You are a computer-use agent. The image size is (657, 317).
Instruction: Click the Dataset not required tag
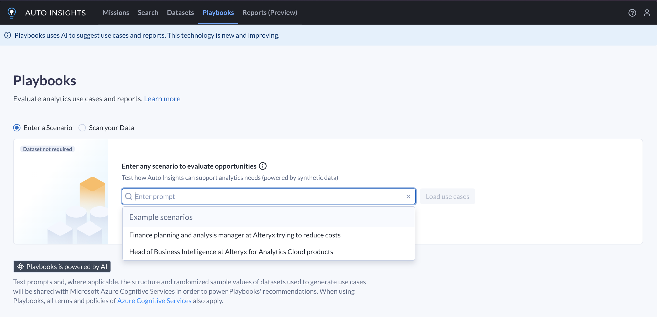(48, 149)
